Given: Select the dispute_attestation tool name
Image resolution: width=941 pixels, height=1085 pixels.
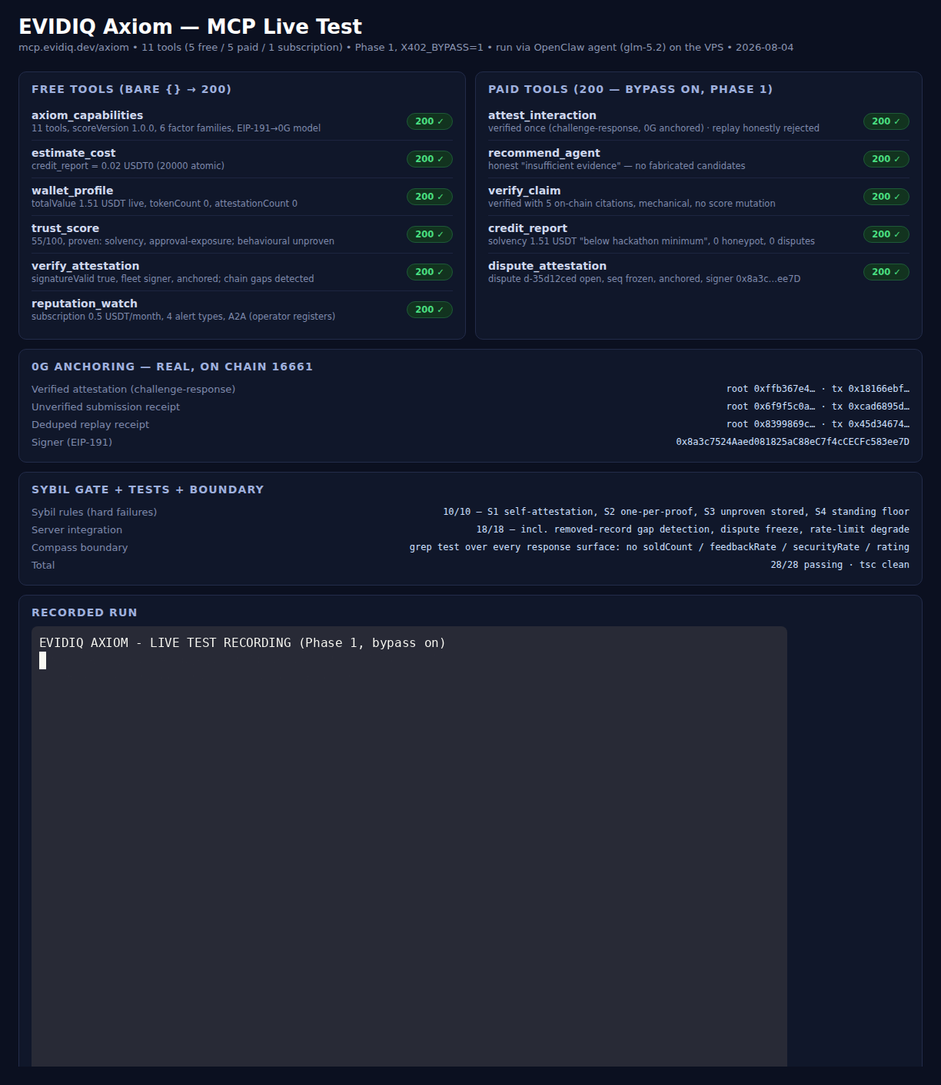Looking at the screenshot, I should pyautogui.click(x=547, y=266).
